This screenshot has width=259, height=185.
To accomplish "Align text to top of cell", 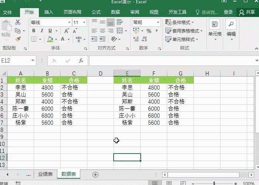I will pyautogui.click(x=94, y=22).
